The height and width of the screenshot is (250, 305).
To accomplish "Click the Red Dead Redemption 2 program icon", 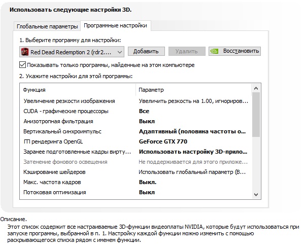I will coord(25,51).
